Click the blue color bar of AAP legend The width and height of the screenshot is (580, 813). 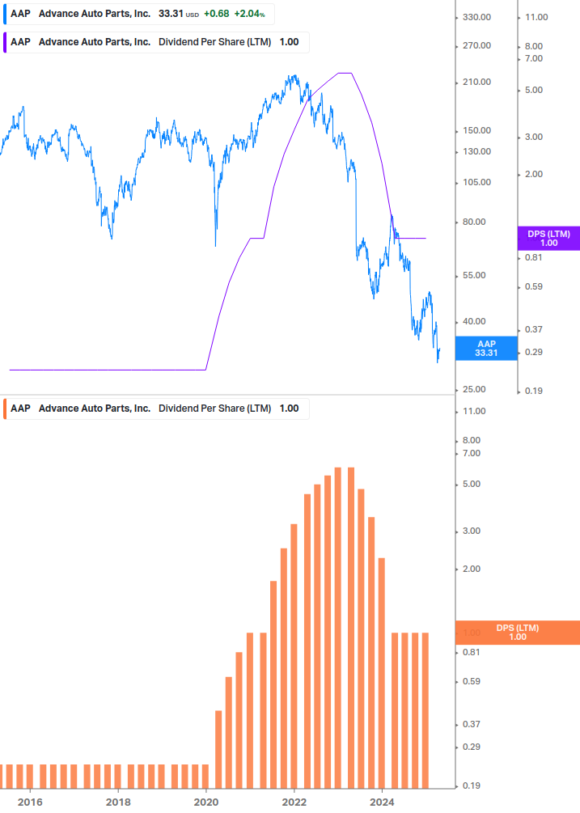[x=5, y=14]
